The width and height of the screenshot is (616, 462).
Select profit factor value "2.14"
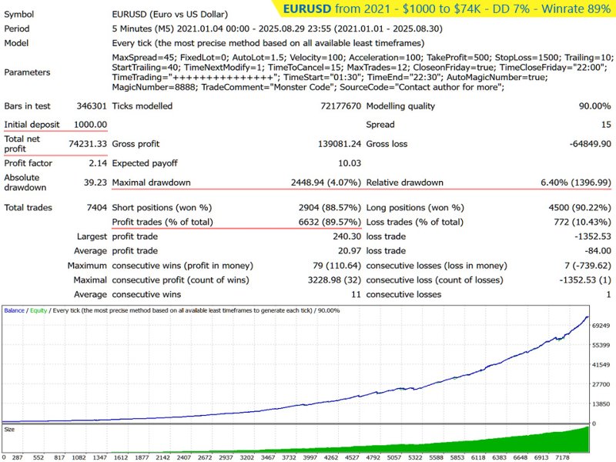pyautogui.click(x=98, y=163)
